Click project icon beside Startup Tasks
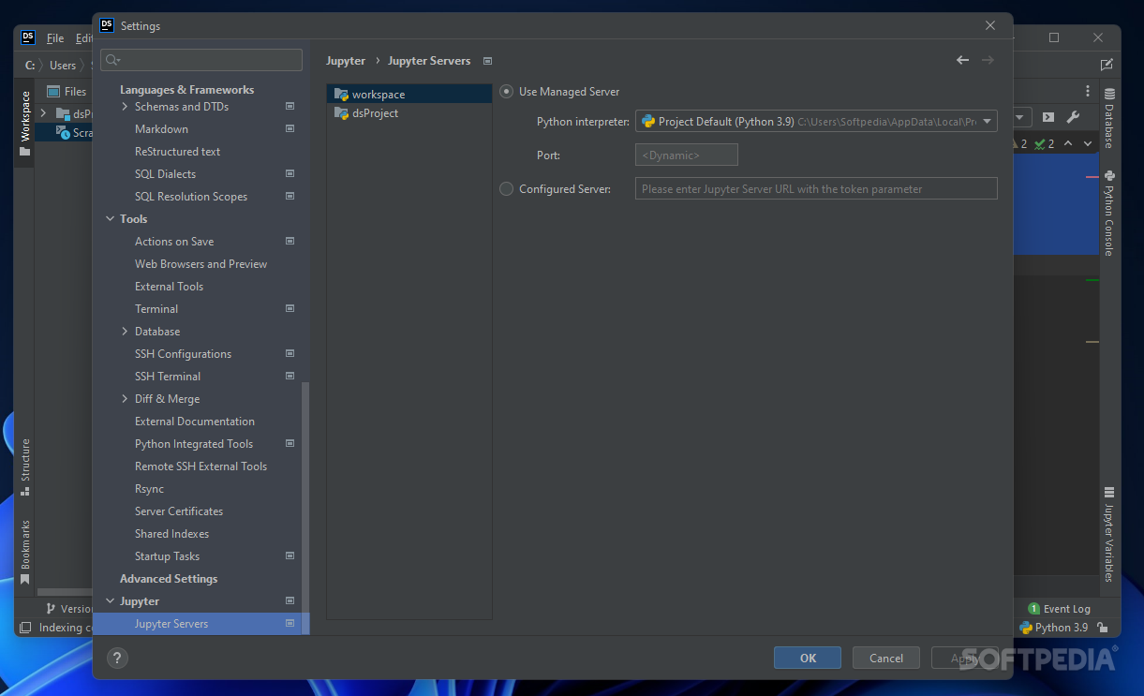The image size is (1144, 696). [290, 556]
